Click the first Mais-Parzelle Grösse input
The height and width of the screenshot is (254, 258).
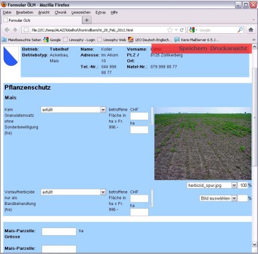59,232
